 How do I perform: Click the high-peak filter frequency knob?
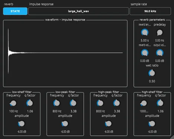coord(100,103)
